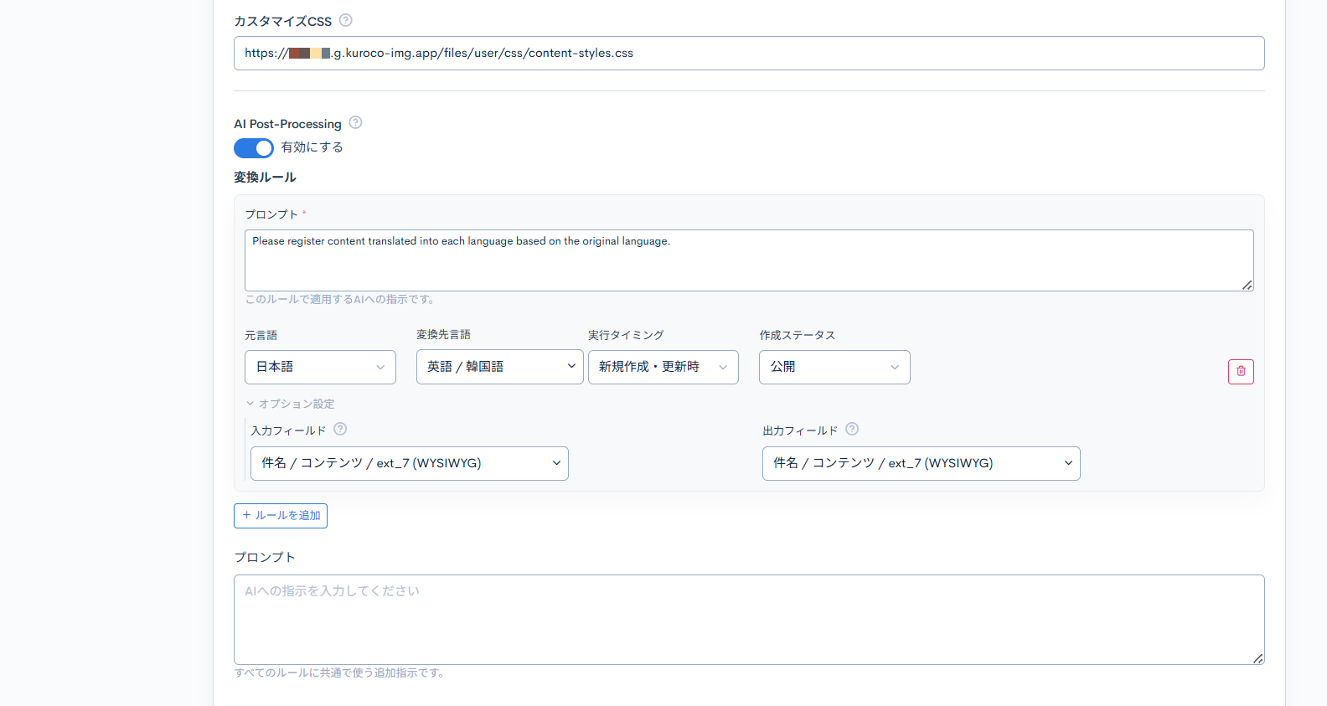Open the 元言語 dropdown showing 日本語

pyautogui.click(x=320, y=367)
